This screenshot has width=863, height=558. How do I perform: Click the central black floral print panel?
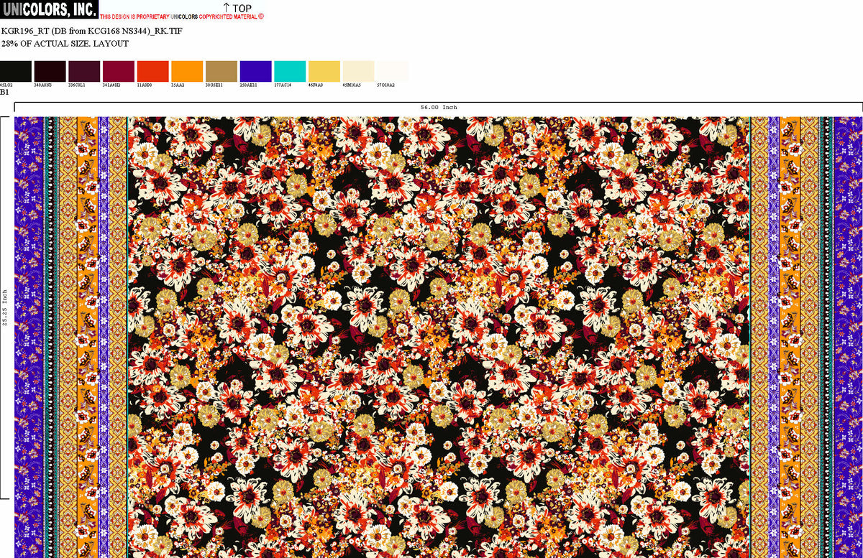pyautogui.click(x=439, y=338)
